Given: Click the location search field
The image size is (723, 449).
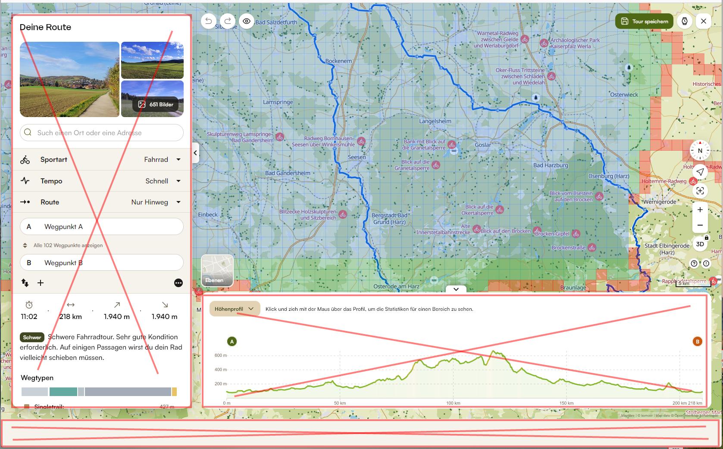Looking at the screenshot, I should 102,133.
